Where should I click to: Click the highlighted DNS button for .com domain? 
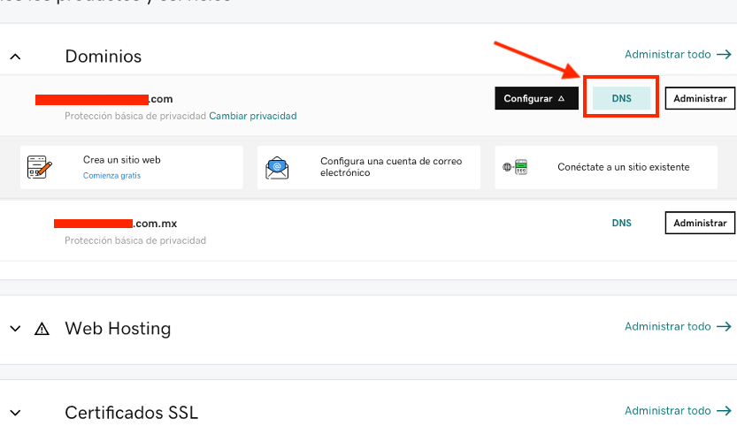[x=621, y=98]
